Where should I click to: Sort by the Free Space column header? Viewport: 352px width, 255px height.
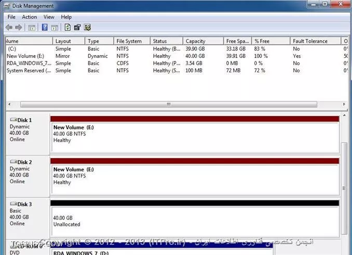click(237, 41)
